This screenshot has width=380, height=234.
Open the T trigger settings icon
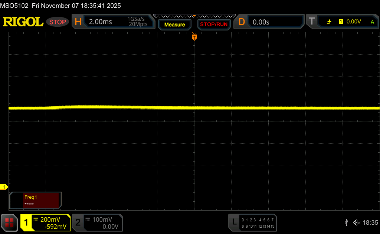click(x=312, y=22)
